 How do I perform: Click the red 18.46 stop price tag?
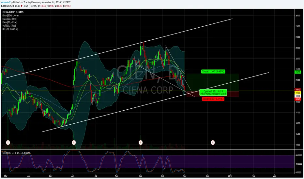click(297, 99)
